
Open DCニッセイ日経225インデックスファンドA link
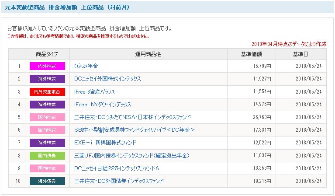click(x=117, y=168)
